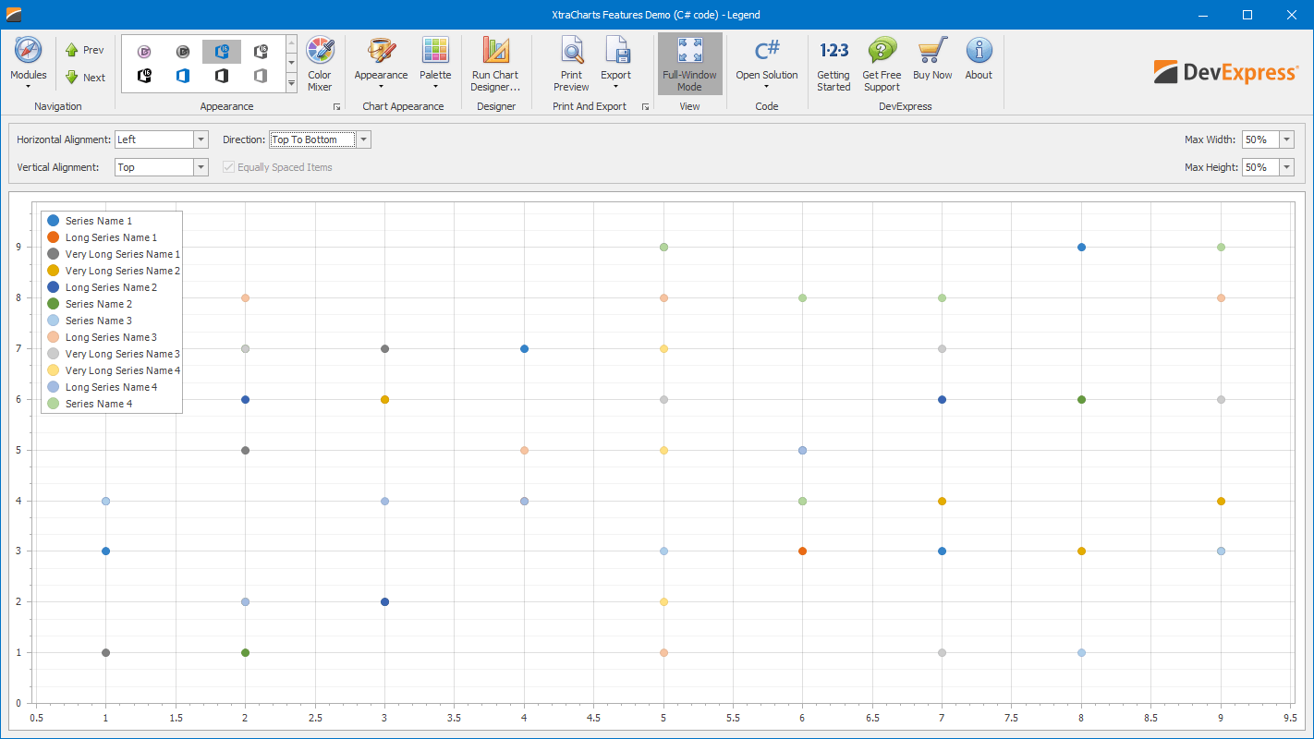Go to Prev demo module

(x=84, y=50)
